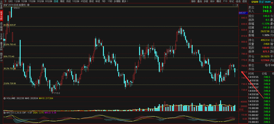Open the 季线 quarterly chart
This screenshot has width=274, height=124.
pos(91,1)
